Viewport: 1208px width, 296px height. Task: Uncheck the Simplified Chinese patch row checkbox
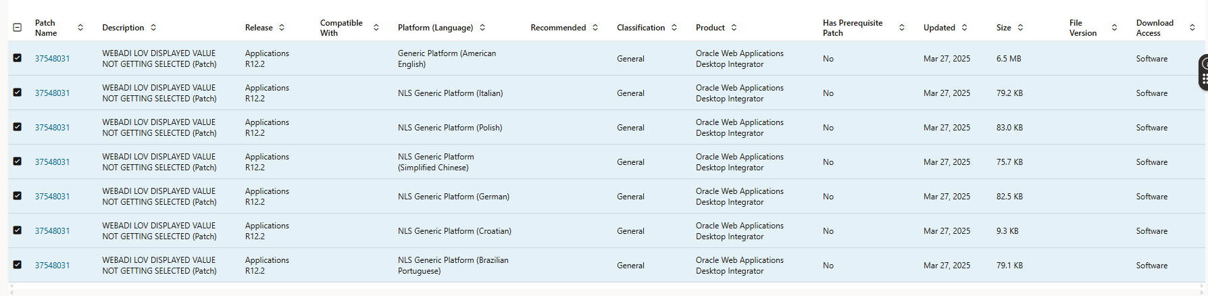[x=18, y=162]
